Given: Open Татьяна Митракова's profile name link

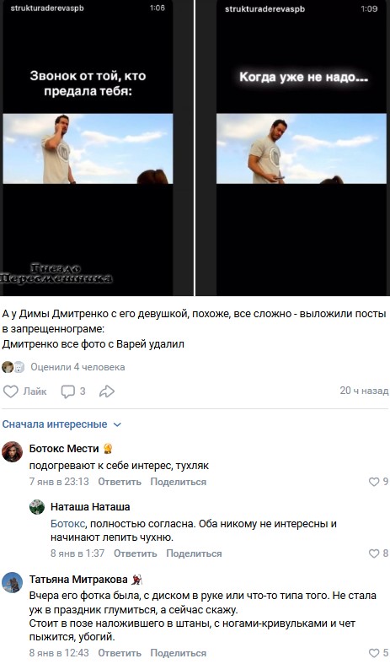Looking at the screenshot, I should (78, 579).
